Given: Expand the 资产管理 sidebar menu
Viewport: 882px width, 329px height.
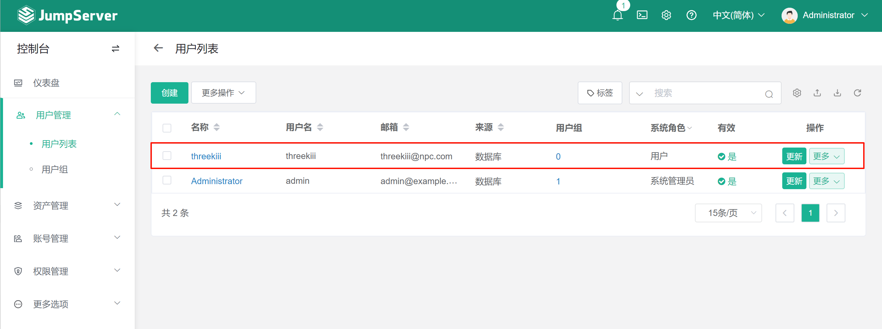Looking at the screenshot, I should [67, 206].
